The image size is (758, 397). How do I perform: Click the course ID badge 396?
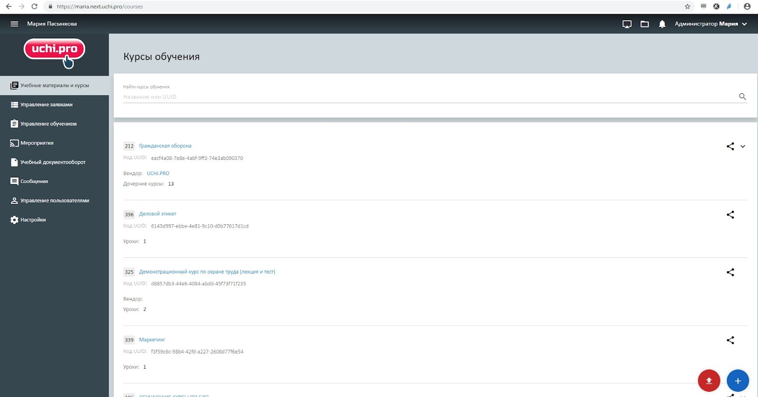(x=129, y=214)
